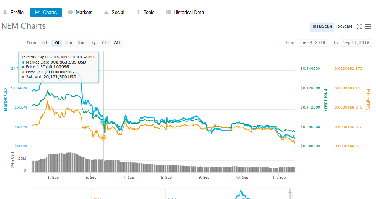Click the 0.000018 BTC label

click(348, 88)
